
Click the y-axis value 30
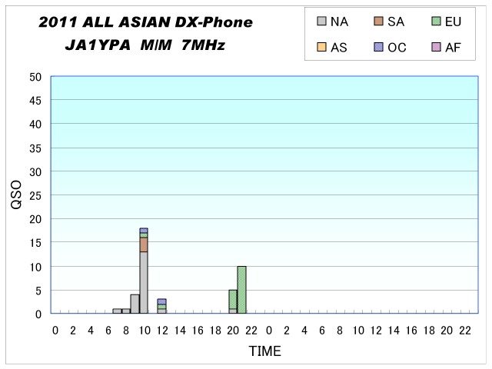pos(35,172)
